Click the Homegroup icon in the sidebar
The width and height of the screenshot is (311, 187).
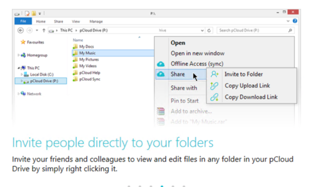(23, 55)
